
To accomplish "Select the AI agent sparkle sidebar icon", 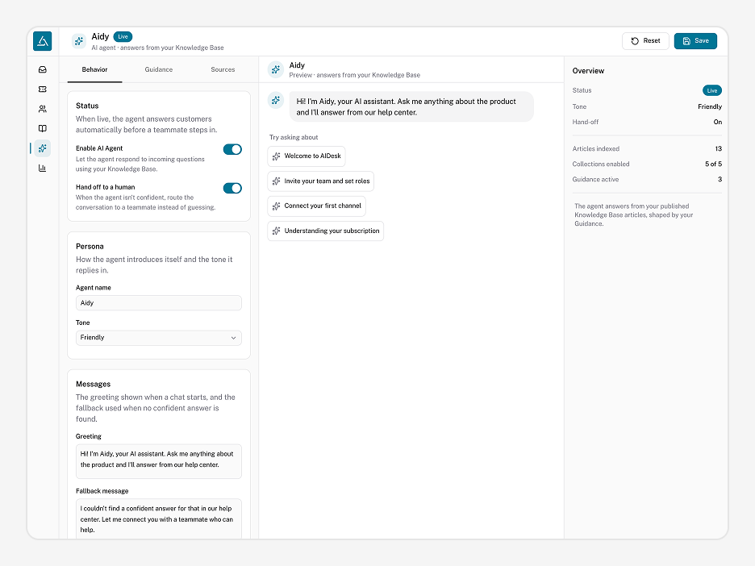I will (43, 148).
